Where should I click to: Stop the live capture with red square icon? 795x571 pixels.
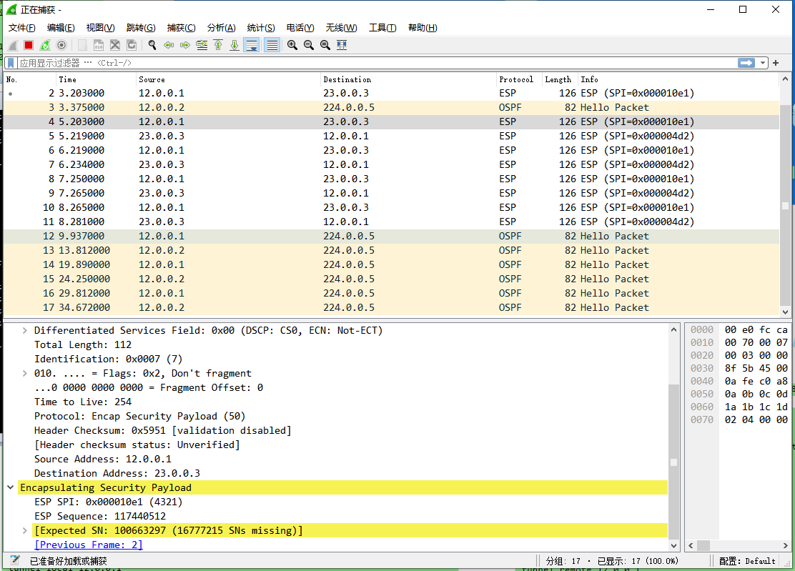click(x=27, y=44)
